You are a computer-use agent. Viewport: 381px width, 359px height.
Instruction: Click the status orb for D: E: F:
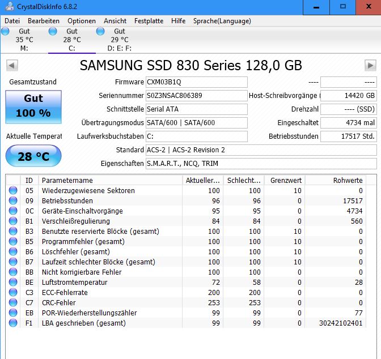(x=100, y=31)
